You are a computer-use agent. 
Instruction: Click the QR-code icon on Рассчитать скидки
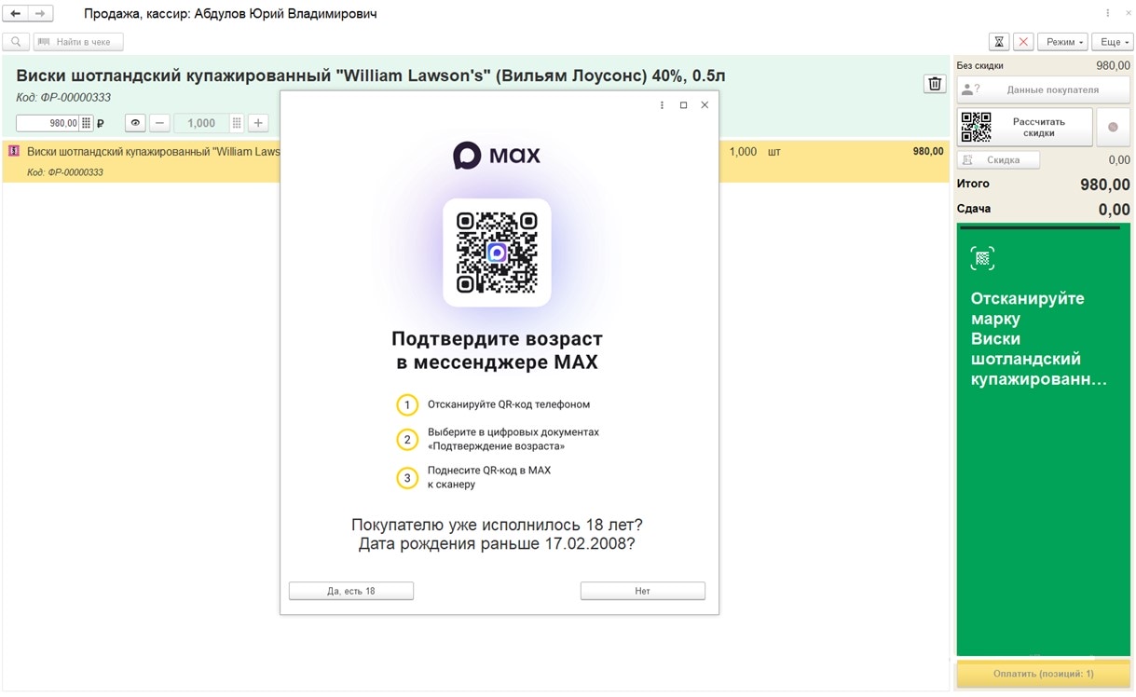tap(977, 126)
